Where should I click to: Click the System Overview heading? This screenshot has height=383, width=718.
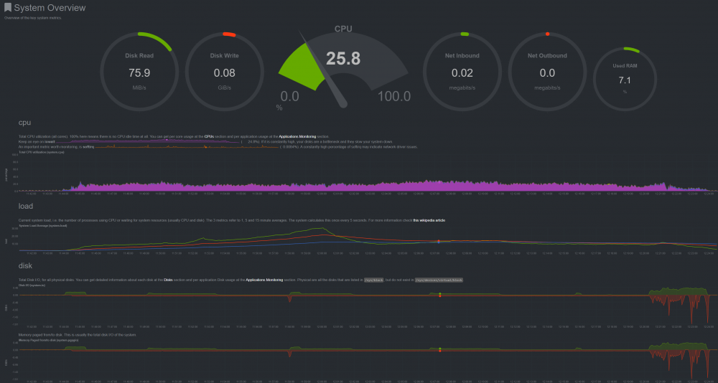[50, 8]
